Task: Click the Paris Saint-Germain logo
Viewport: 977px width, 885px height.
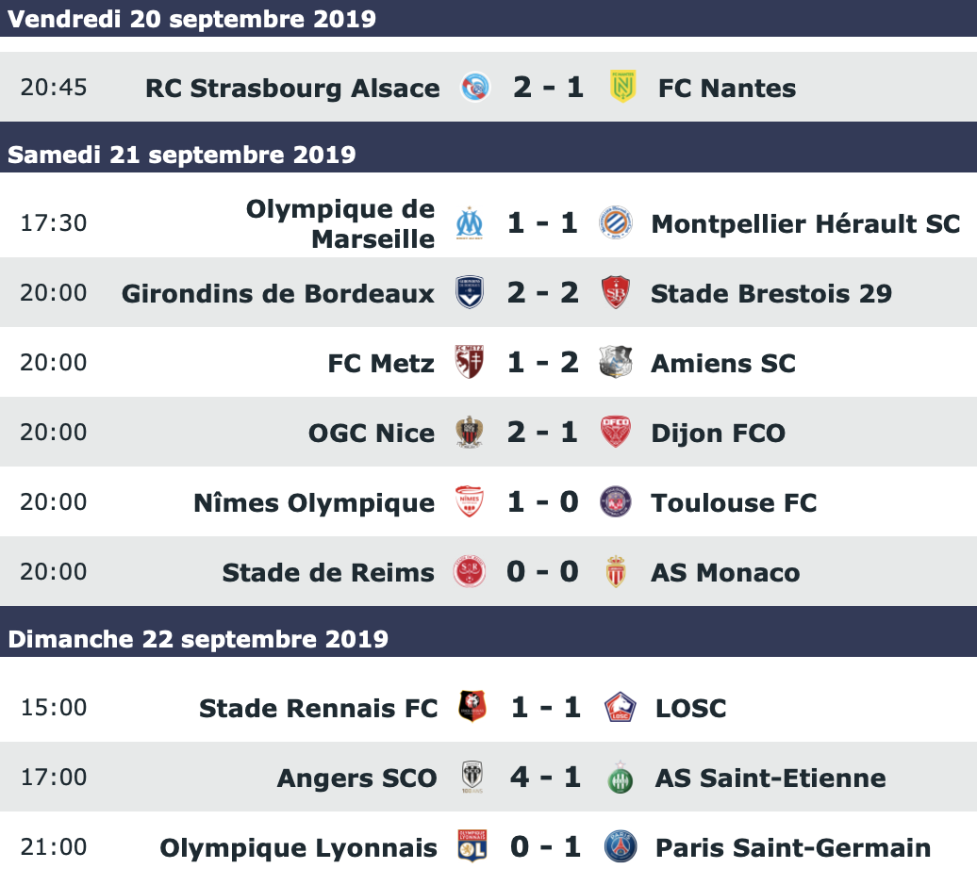Action: click(x=620, y=847)
